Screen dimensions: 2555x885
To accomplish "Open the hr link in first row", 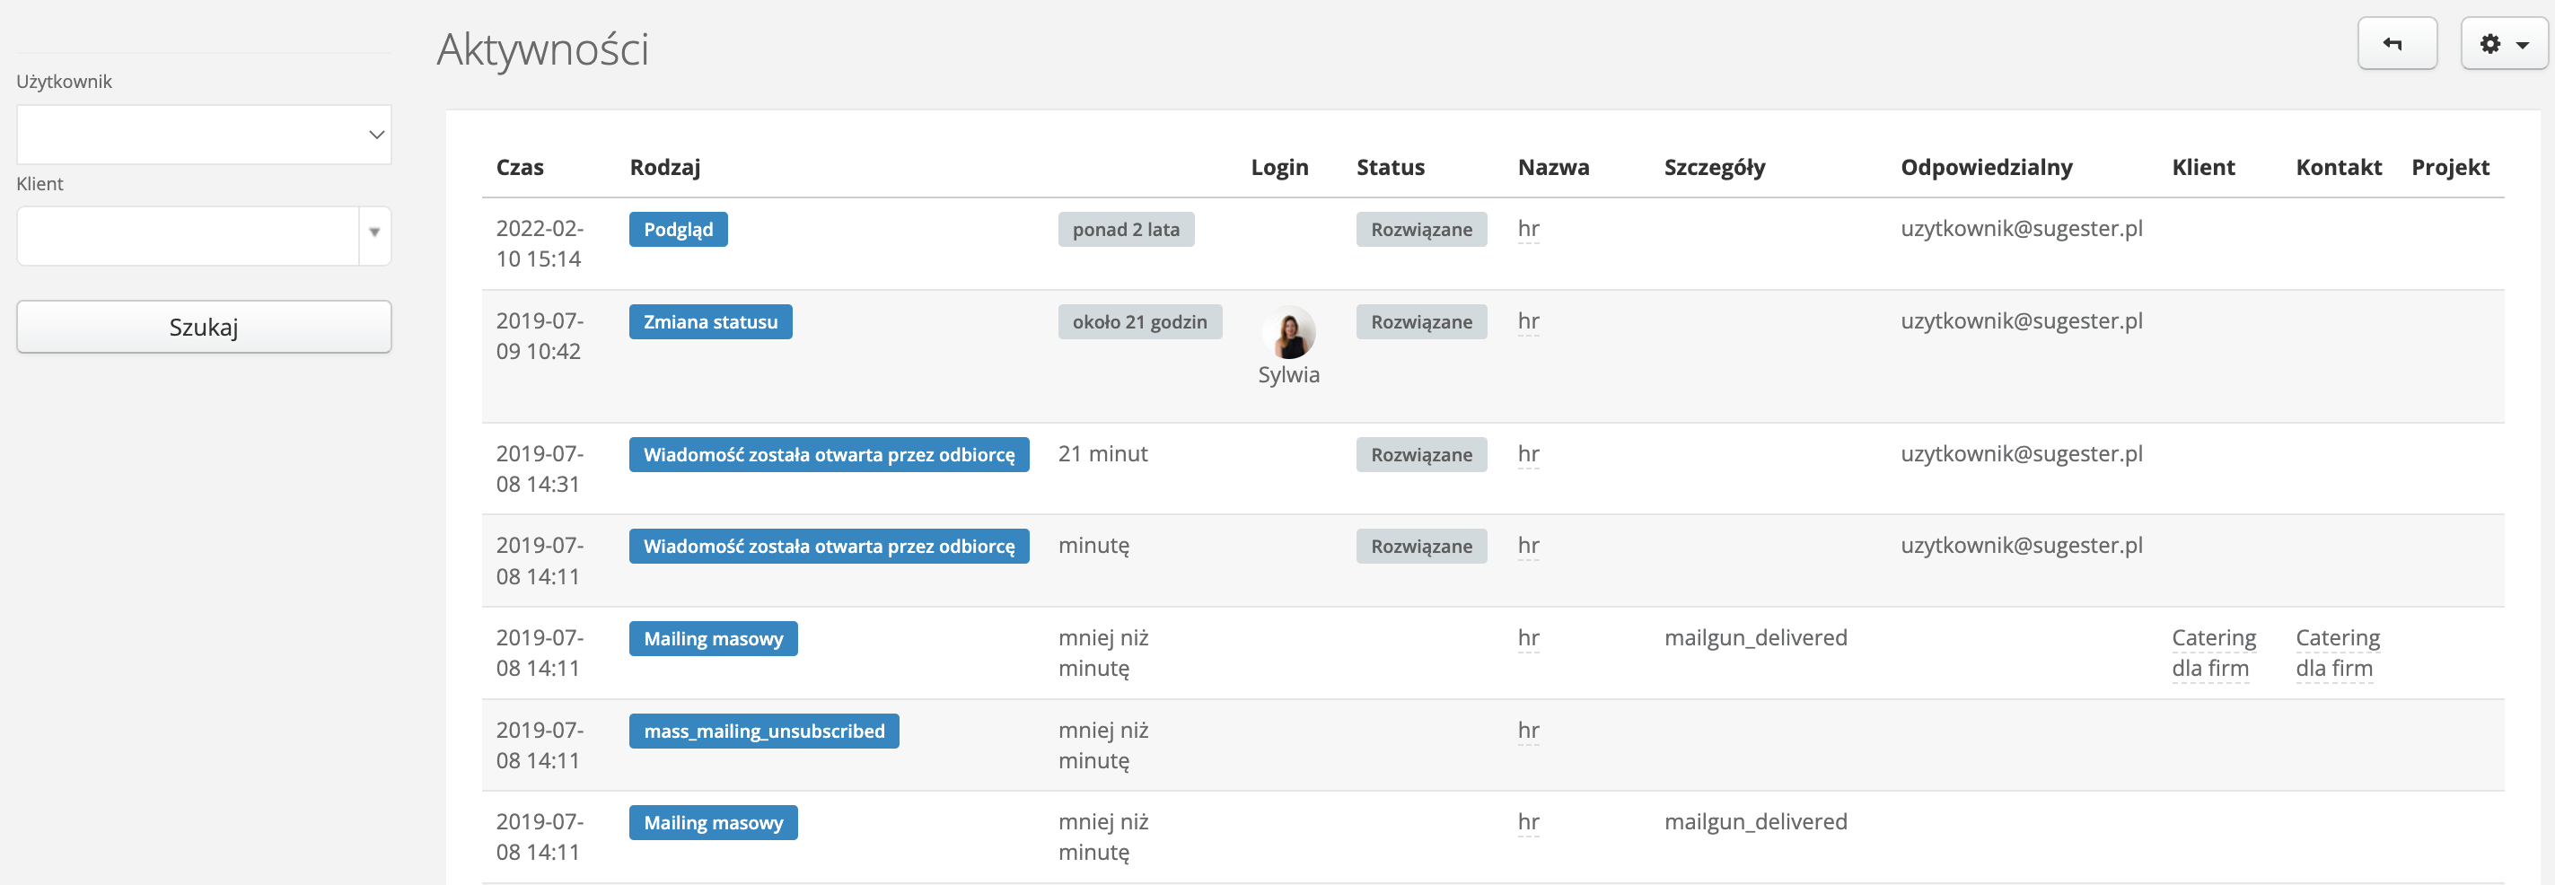I will pyautogui.click(x=1527, y=229).
